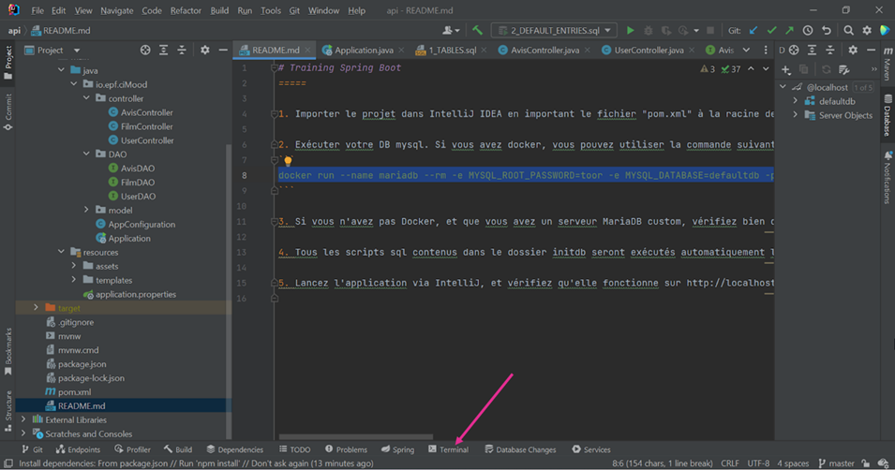Push commits using the green up-right arrow
The height and width of the screenshot is (470, 895).
(x=789, y=30)
